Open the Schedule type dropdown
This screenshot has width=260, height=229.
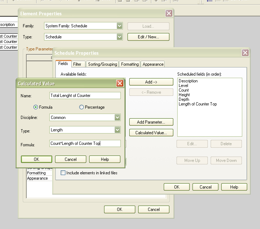tap(119, 37)
